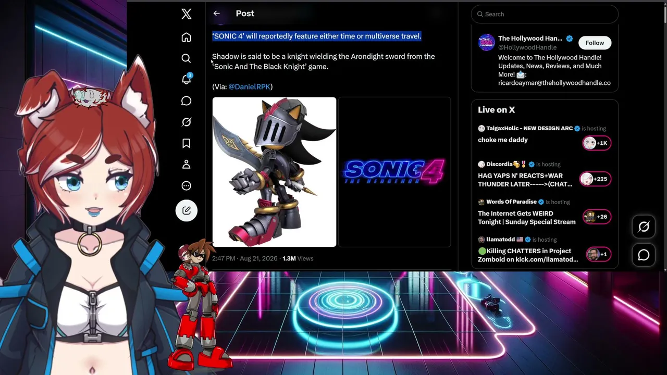Open the Explore search icon in sidebar
667x375 pixels.
coord(186,58)
